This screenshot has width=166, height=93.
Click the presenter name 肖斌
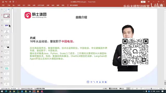point(33,38)
